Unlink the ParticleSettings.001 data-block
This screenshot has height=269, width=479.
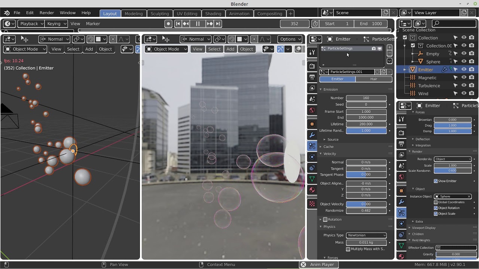pyautogui.click(x=390, y=72)
